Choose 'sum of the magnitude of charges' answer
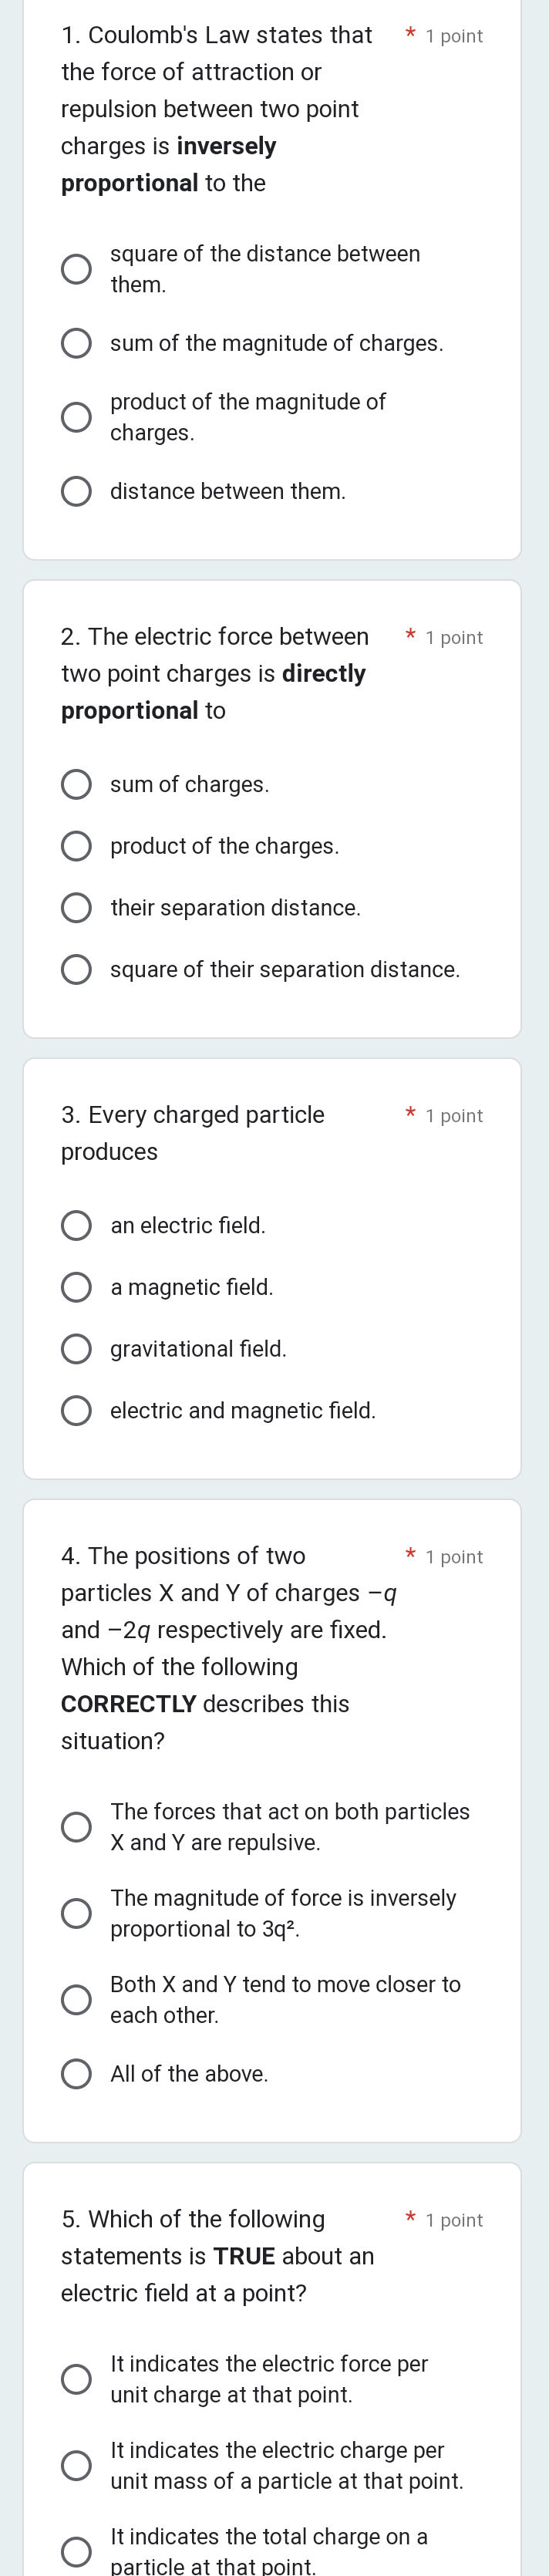This screenshot has height=2576, width=549. tap(77, 343)
